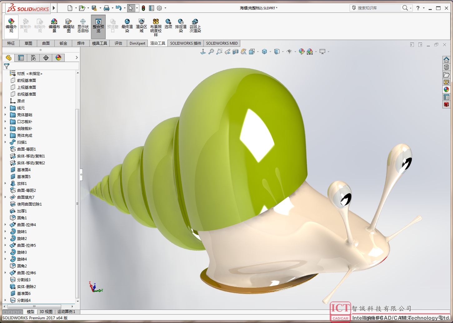Open DimXpertManager tab icon
This screenshot has width=453, height=323.
pos(46,58)
